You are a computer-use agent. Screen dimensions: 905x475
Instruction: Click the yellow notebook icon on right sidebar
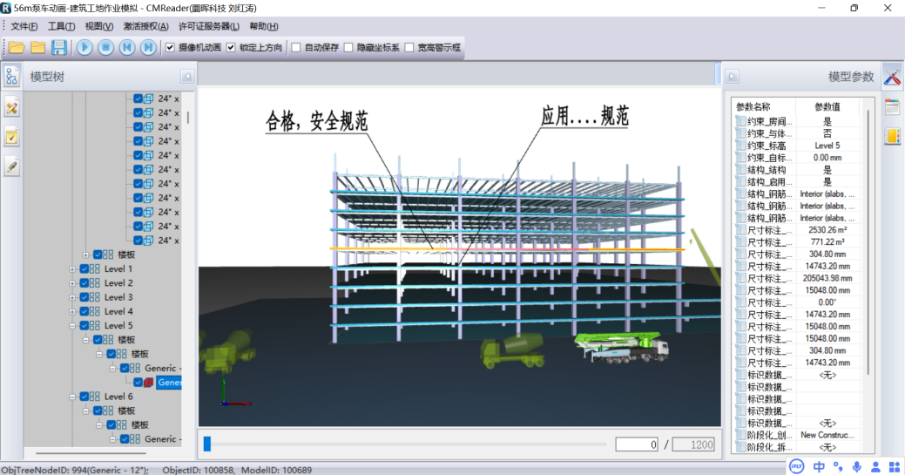click(892, 136)
